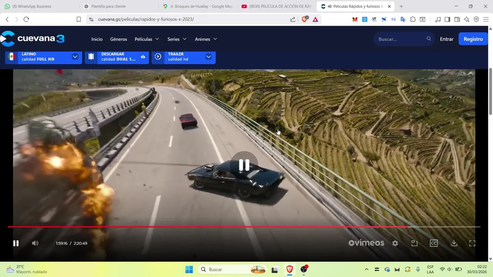The image size is (493, 277).
Task: Open the Cuevana3 home logo
Action: pyautogui.click(x=32, y=39)
